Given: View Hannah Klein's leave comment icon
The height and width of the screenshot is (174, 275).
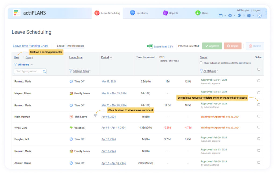Looking at the screenshot, I should pos(96,115).
